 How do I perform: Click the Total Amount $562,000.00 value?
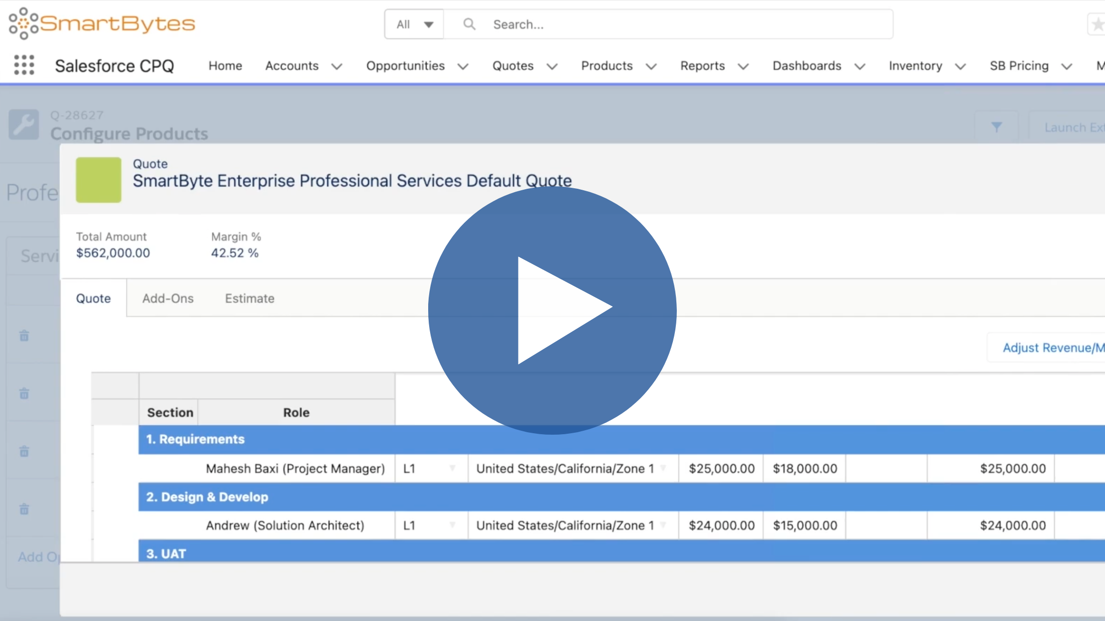[113, 253]
